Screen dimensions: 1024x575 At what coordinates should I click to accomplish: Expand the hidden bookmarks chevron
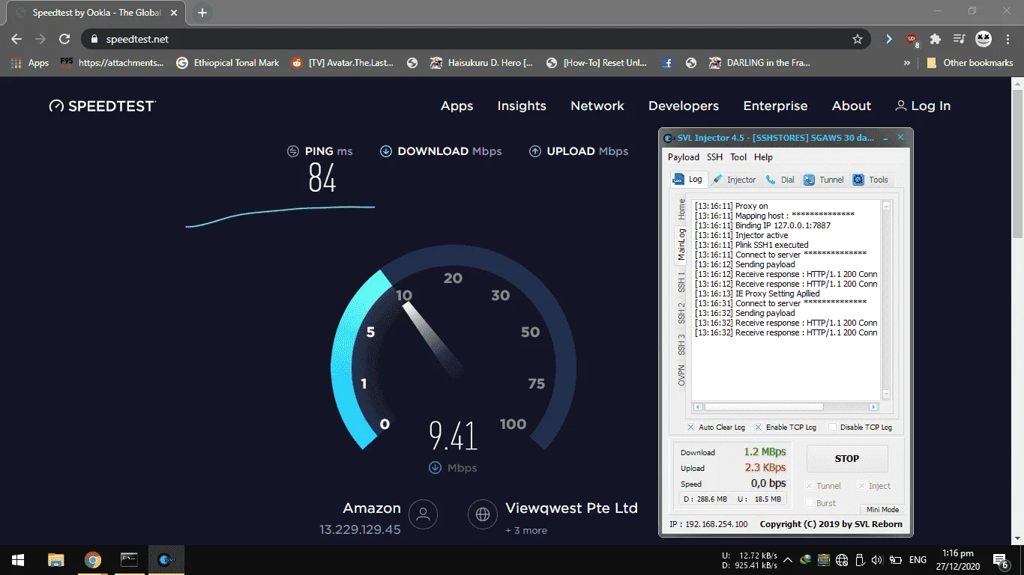pos(908,63)
